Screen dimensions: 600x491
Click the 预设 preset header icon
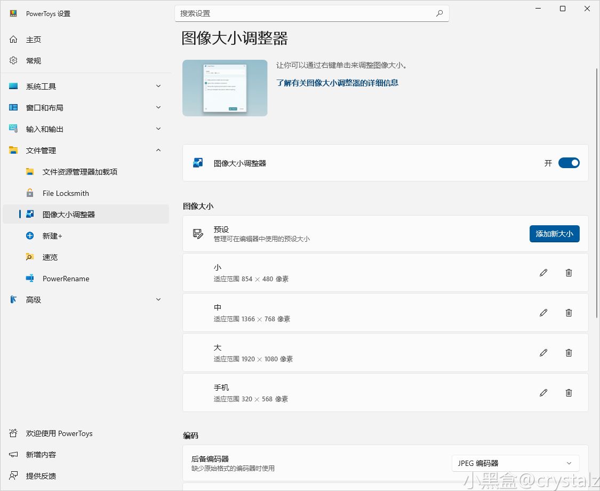pyautogui.click(x=198, y=234)
